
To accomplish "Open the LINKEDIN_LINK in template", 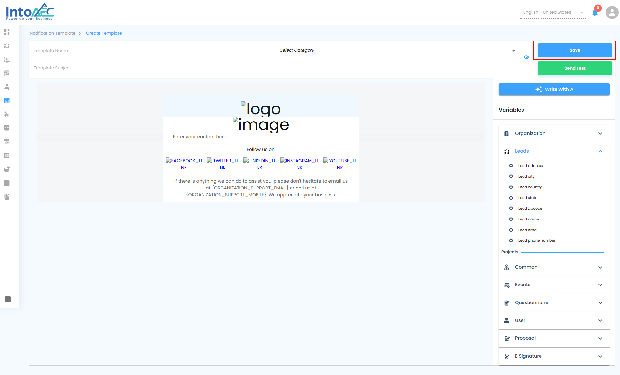I will (x=259, y=164).
